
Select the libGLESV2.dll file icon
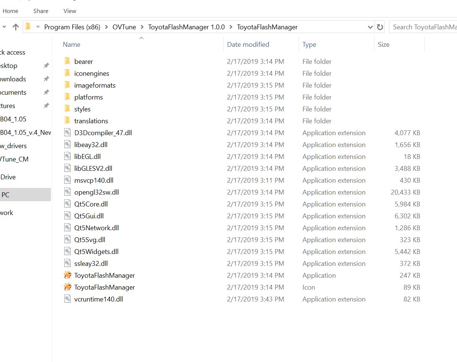pyautogui.click(x=67, y=168)
